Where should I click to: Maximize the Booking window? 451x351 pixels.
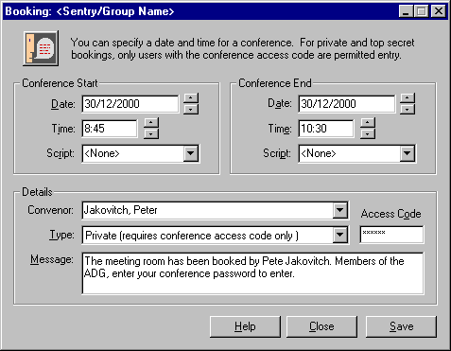[421, 11]
